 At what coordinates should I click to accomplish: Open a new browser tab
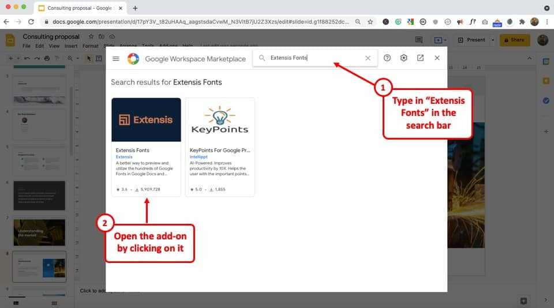click(135, 8)
